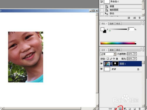This screenshot has width=147, height=110.
Task: Open the Layers panel flyout menu
Action: point(143,51)
